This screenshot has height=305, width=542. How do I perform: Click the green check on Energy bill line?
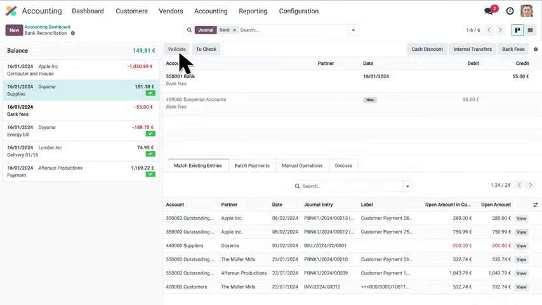coord(150,133)
